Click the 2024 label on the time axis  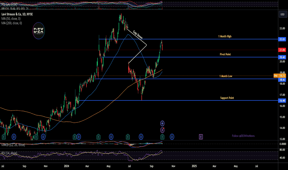pos(66,166)
